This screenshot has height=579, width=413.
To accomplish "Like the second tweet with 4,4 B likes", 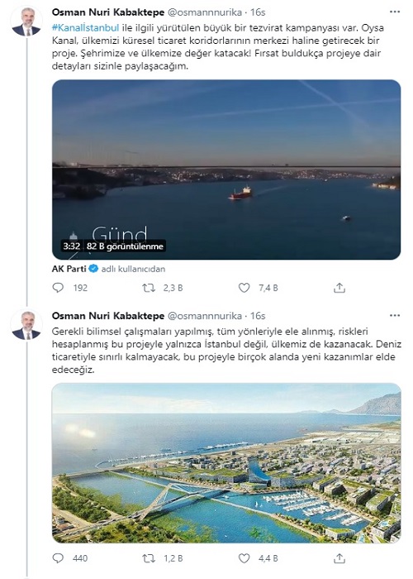I will click(244, 558).
